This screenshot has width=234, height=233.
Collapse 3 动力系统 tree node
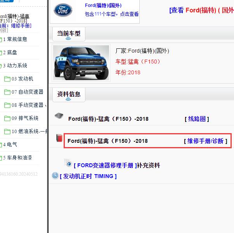pyautogui.click(x=15, y=65)
